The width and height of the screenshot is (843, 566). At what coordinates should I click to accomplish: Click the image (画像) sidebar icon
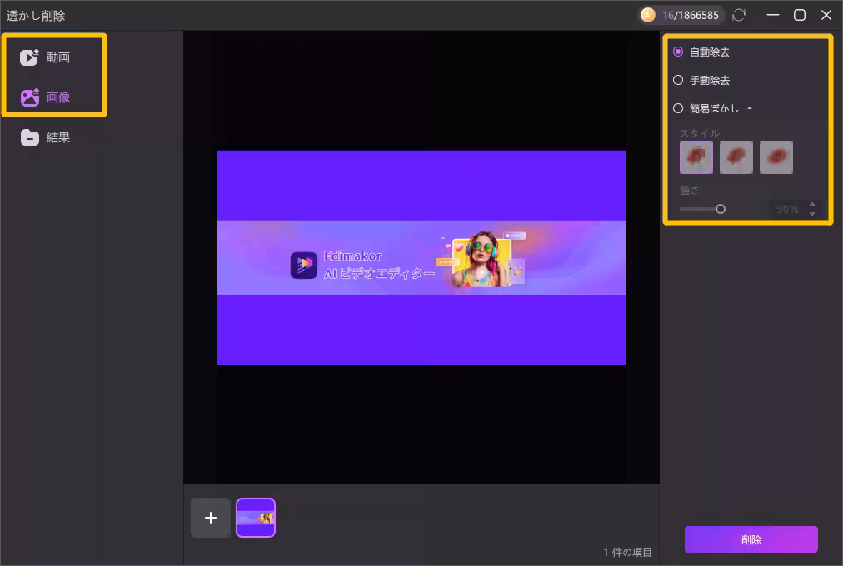pyautogui.click(x=30, y=97)
